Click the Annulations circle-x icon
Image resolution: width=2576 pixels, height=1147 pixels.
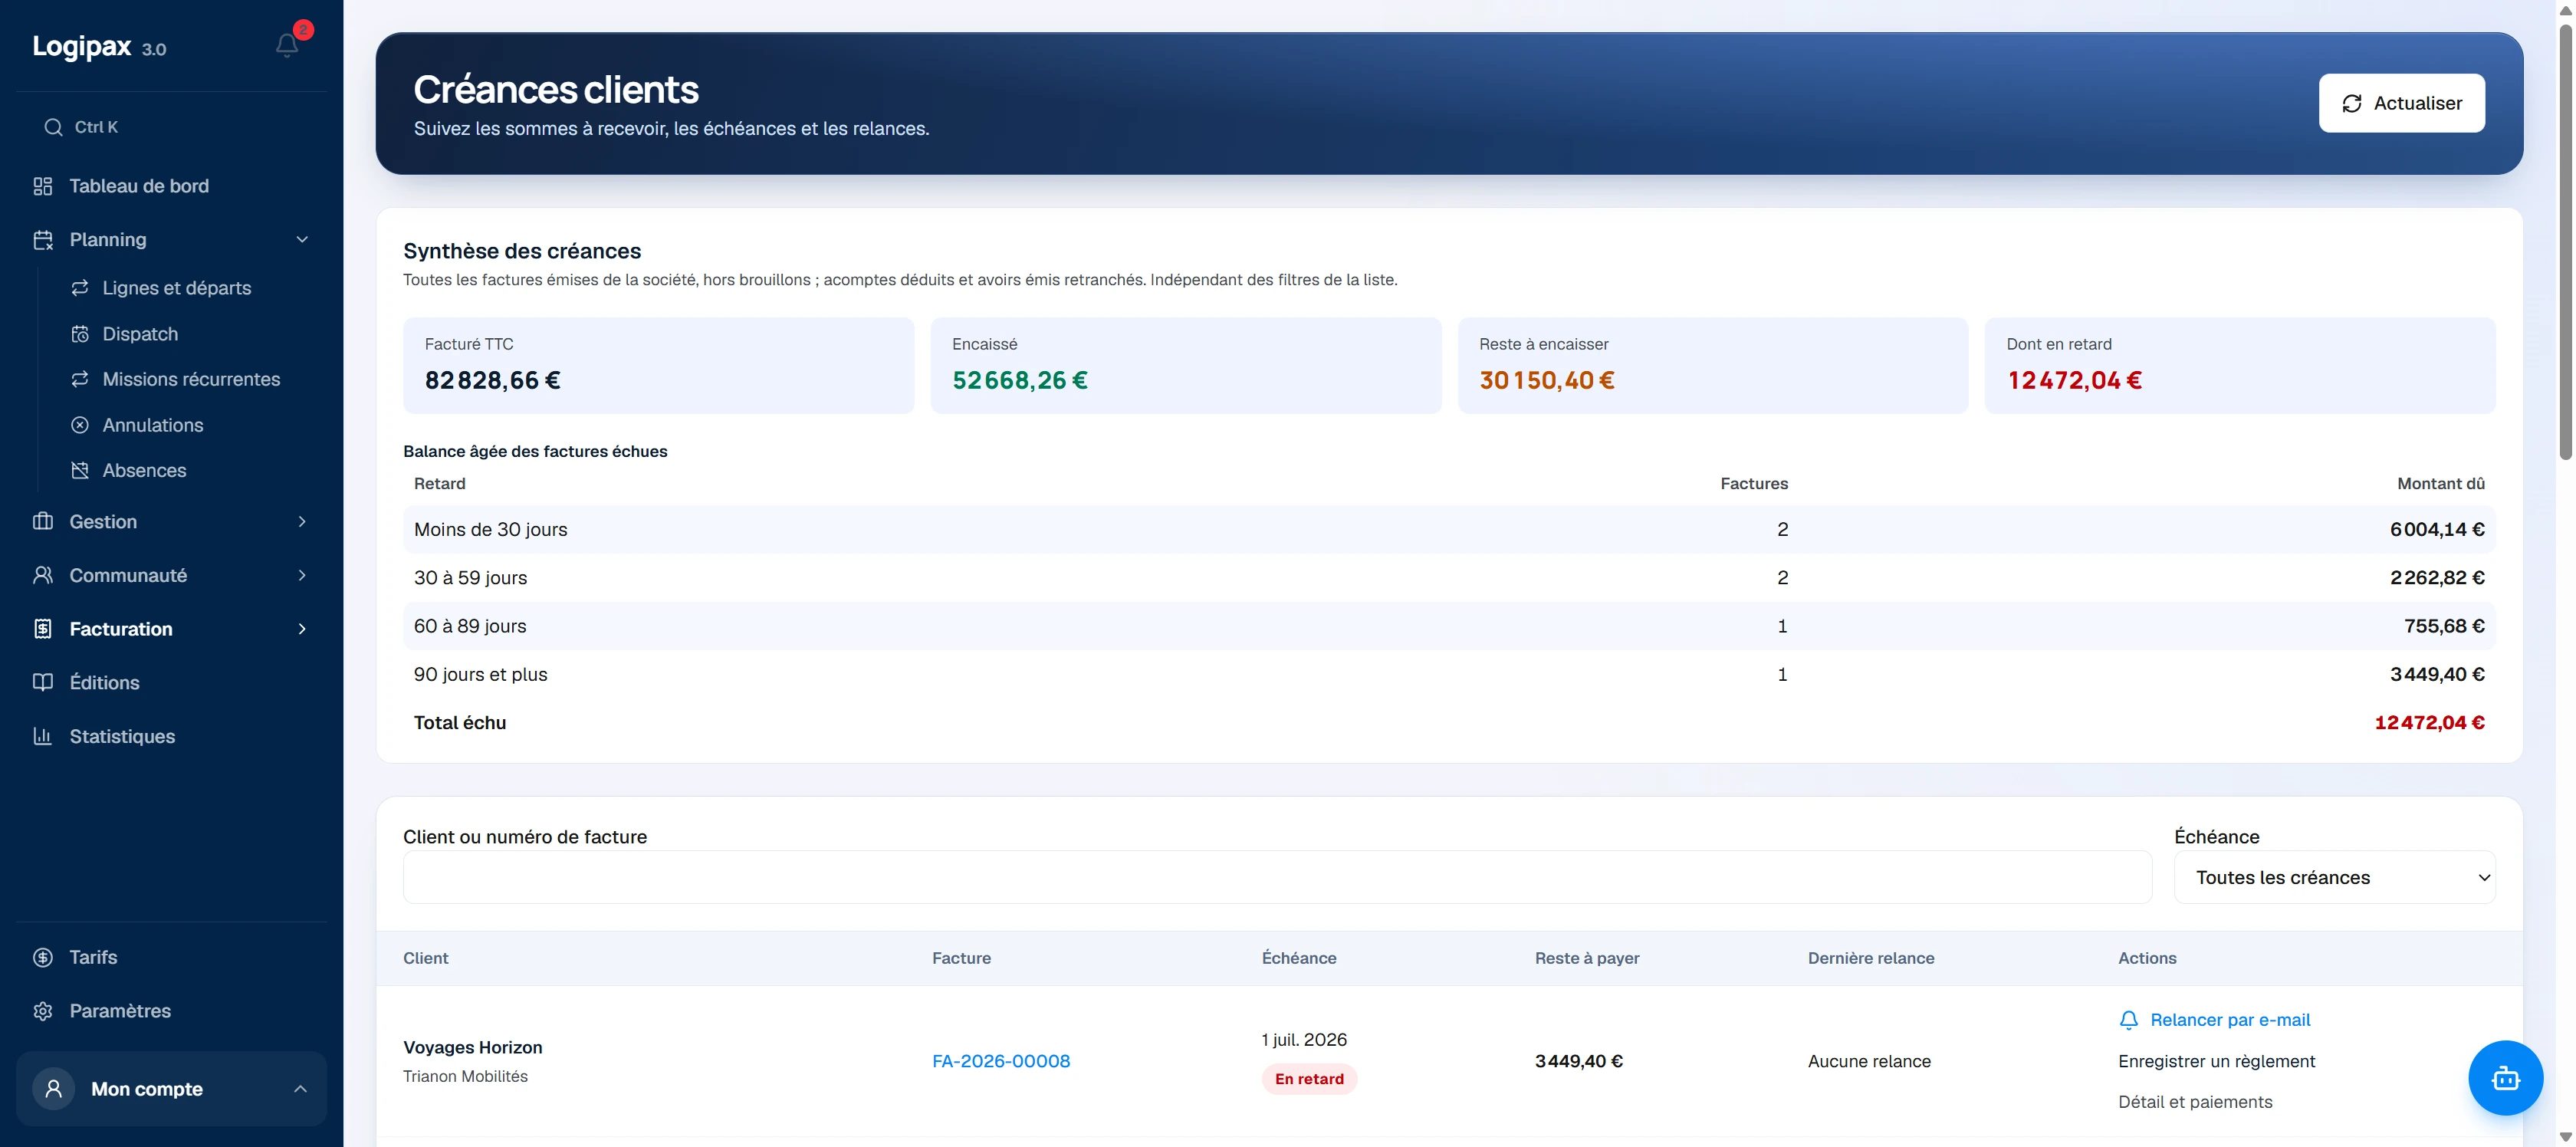point(80,425)
